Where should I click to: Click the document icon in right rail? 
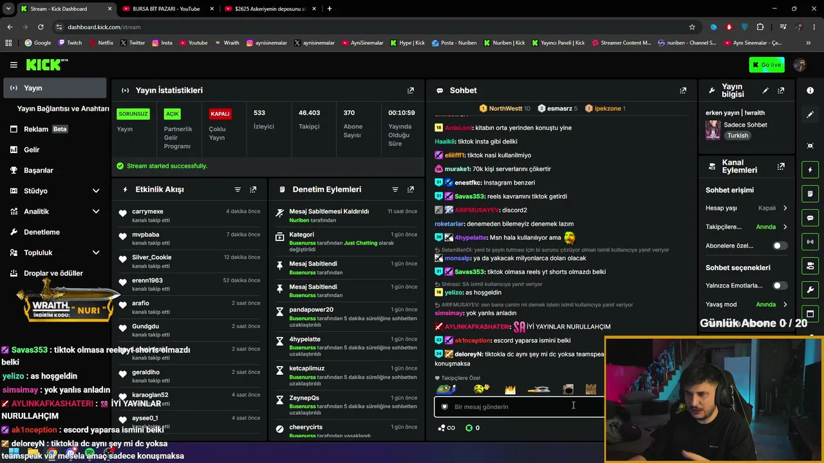point(810,194)
